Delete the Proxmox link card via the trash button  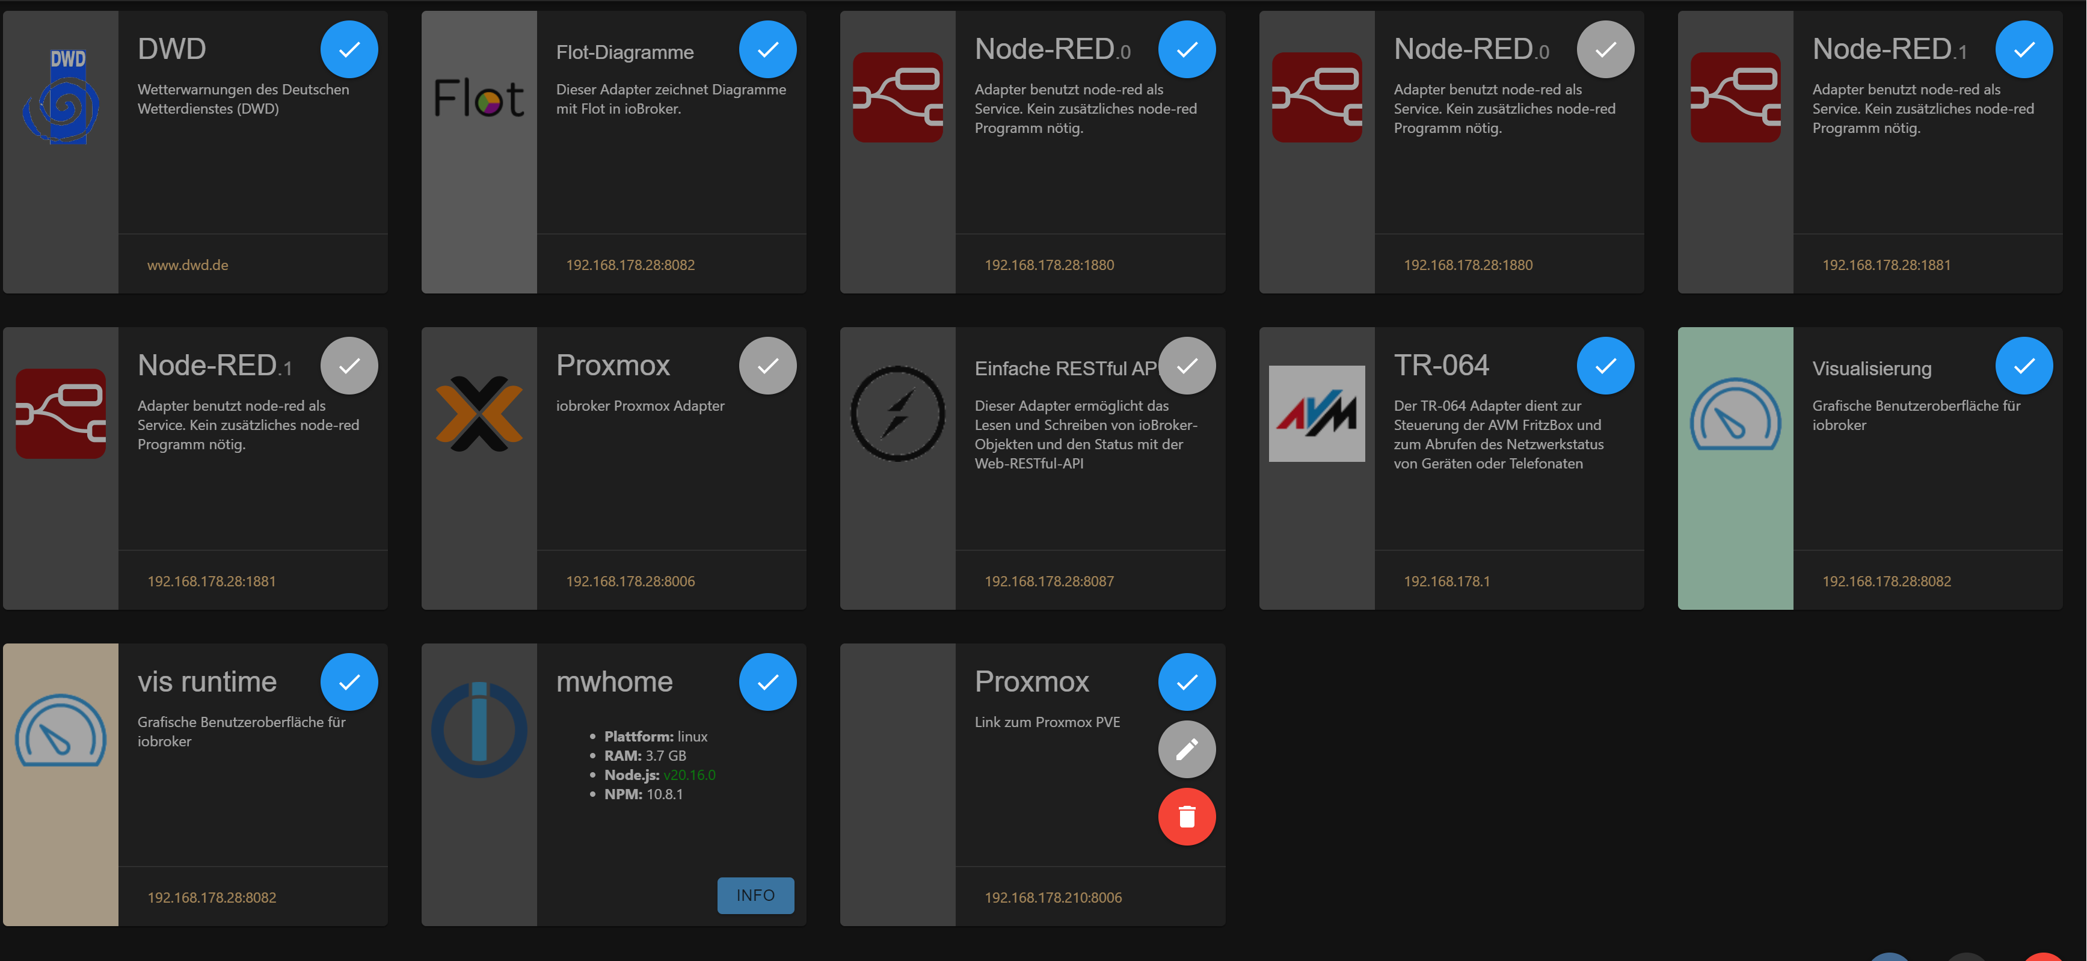tap(1186, 817)
